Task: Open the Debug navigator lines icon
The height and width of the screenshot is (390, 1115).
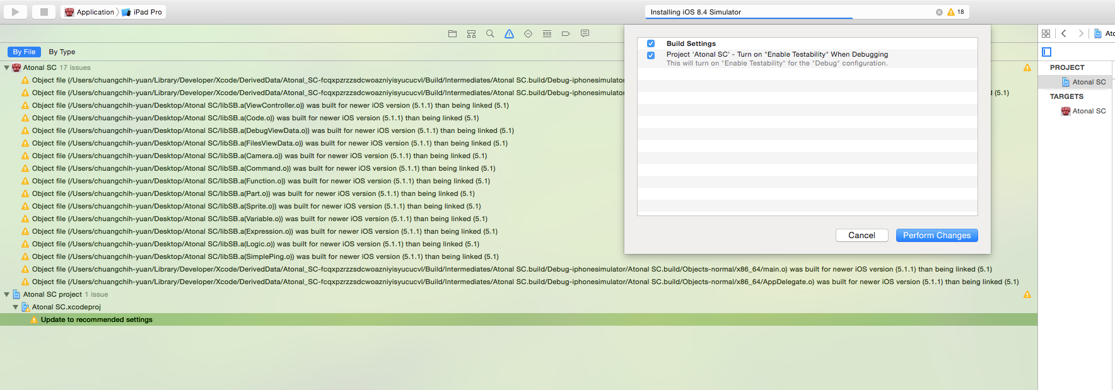Action: [x=547, y=33]
